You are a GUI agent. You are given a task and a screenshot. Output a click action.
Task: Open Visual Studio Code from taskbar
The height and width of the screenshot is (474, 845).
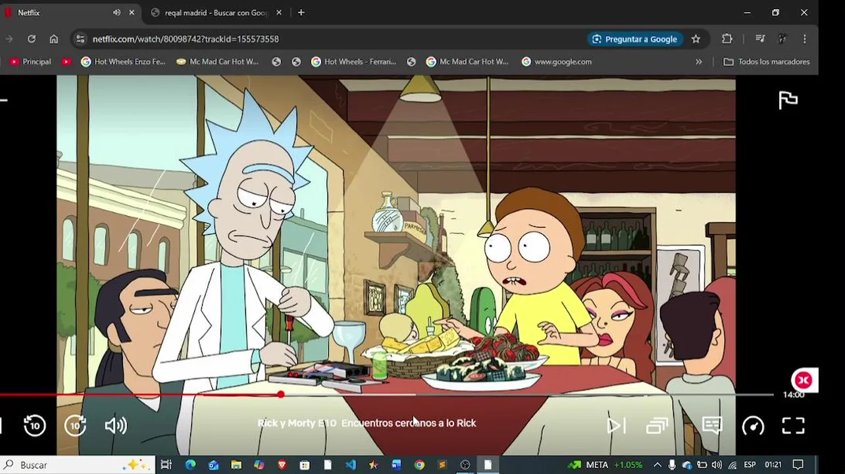pos(350,465)
